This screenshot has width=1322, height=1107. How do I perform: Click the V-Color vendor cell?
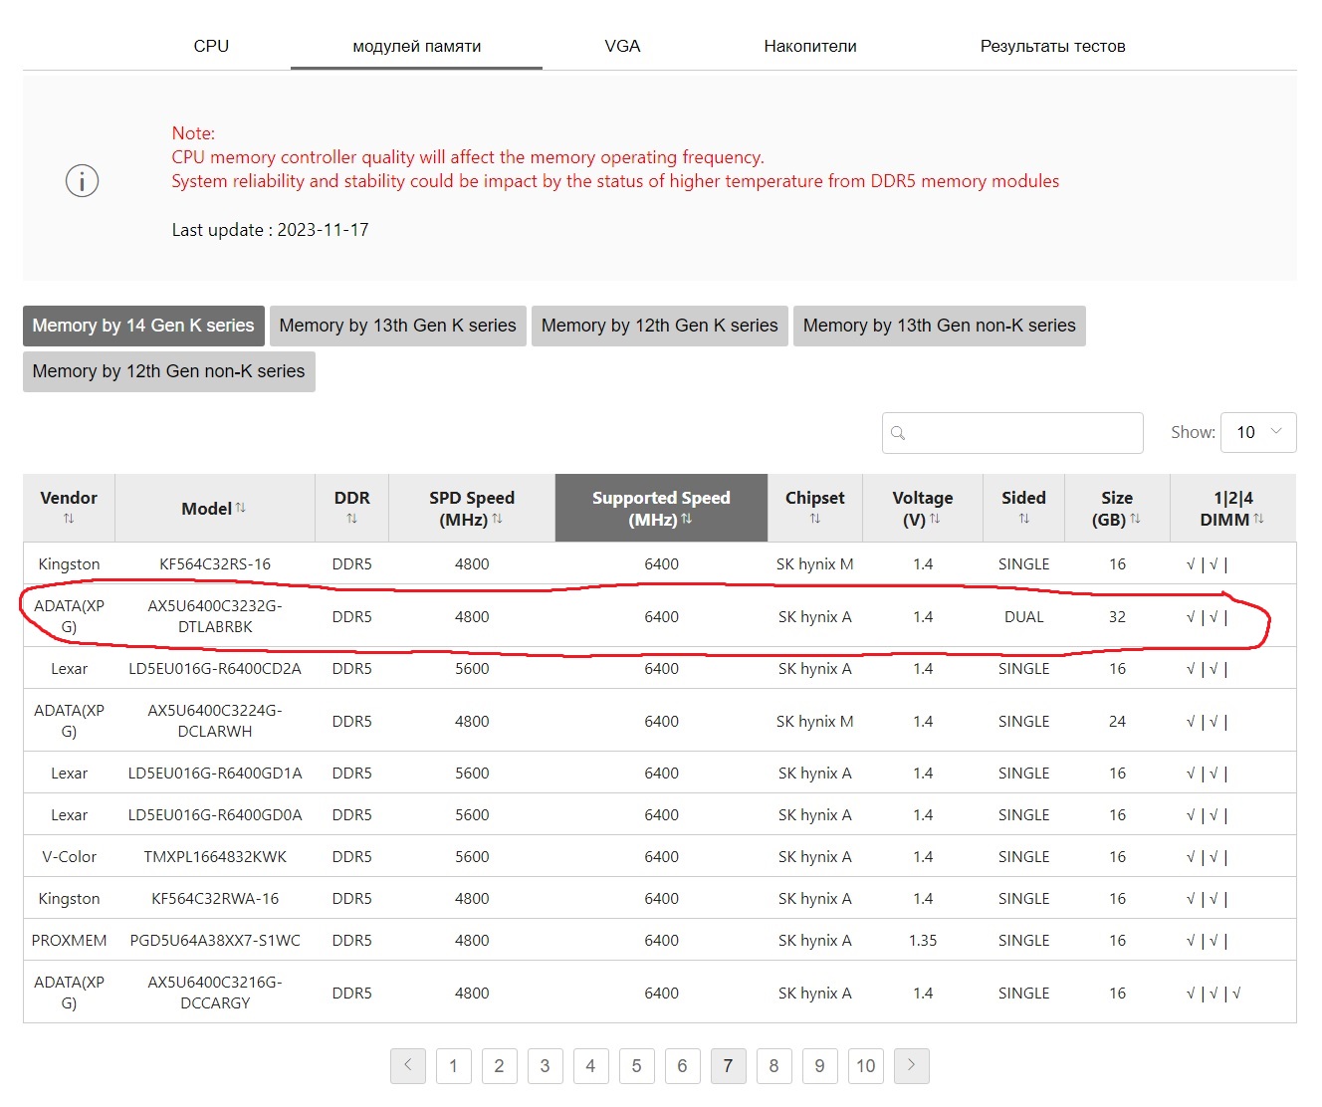[69, 856]
